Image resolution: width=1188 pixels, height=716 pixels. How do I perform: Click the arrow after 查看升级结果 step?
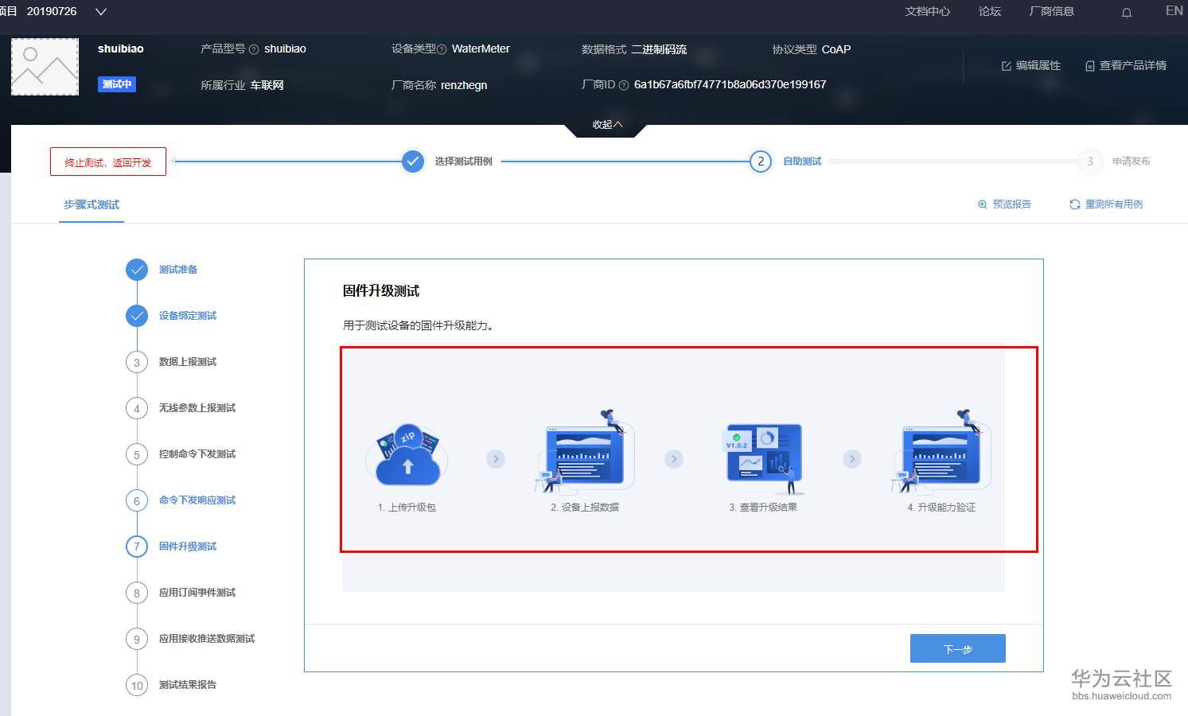[852, 459]
